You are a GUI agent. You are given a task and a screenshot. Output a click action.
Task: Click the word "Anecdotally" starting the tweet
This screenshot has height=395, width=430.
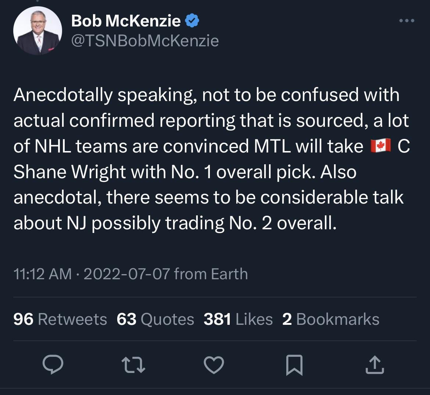tap(63, 95)
